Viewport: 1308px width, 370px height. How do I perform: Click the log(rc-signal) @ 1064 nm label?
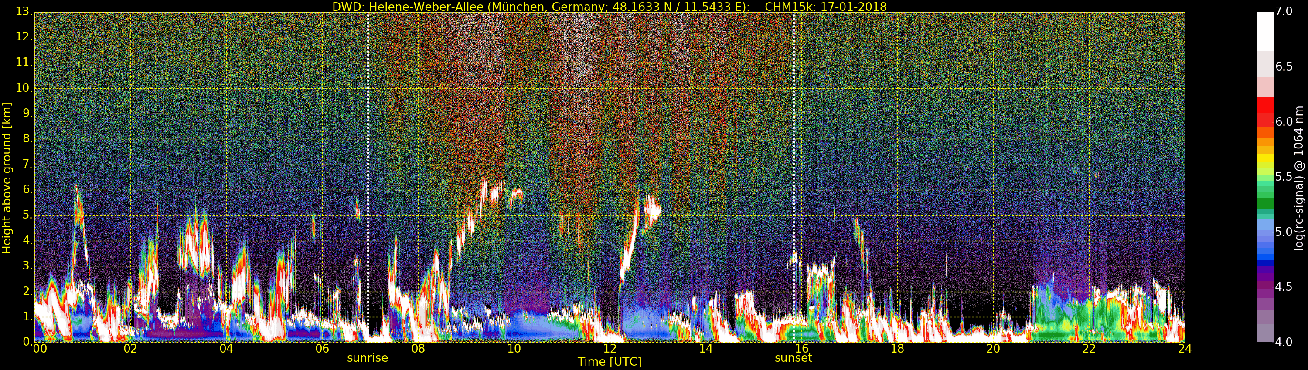tap(1299, 178)
